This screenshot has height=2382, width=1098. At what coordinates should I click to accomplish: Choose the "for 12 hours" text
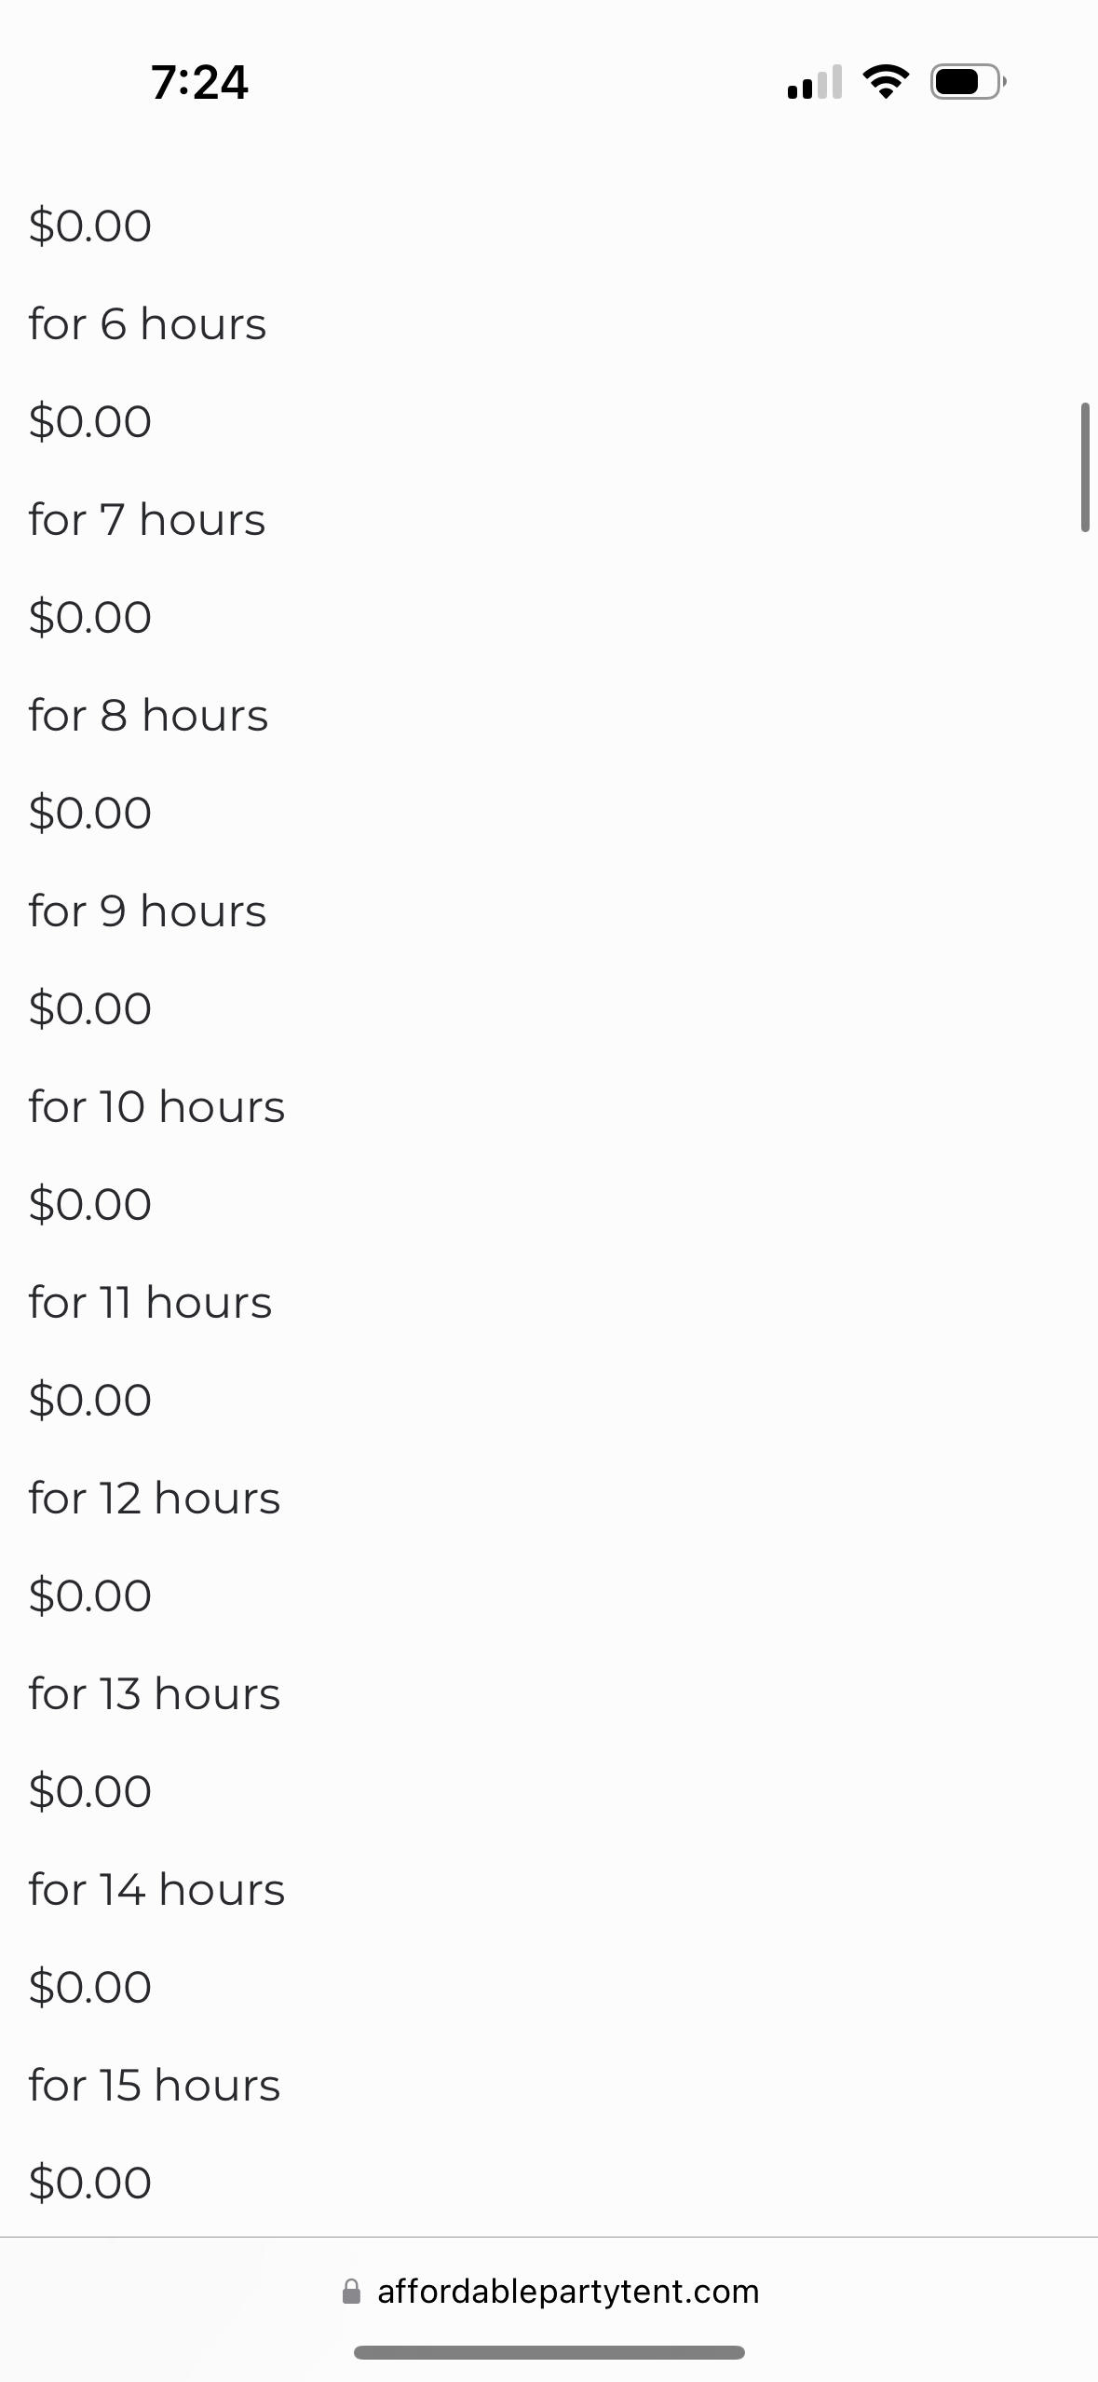[x=155, y=1499]
